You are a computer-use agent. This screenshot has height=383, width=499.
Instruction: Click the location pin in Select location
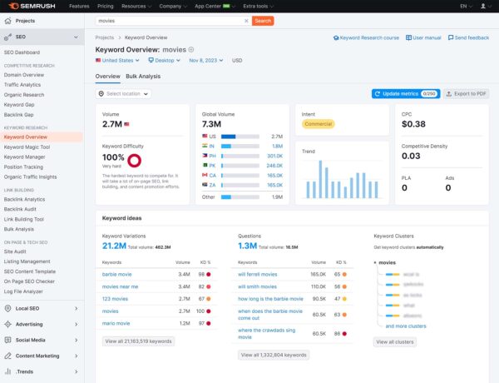101,94
